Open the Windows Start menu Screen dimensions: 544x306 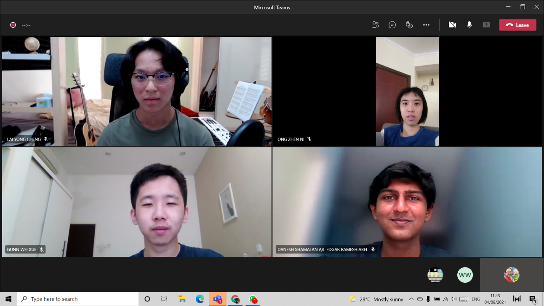point(8,299)
